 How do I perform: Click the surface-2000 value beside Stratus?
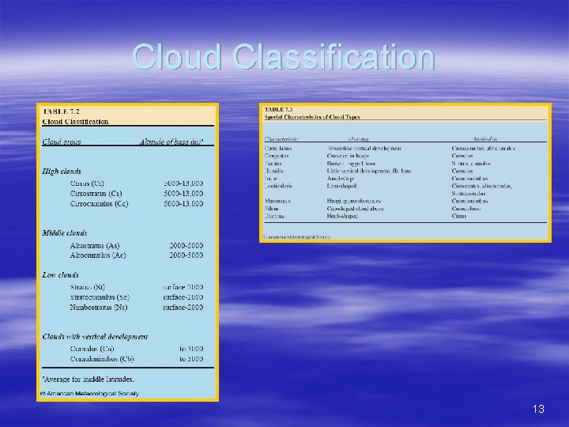(x=183, y=287)
